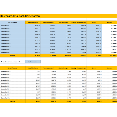117x117 pixels.
Task: Select the grand total in the upper Summe row
Action: tap(109, 56)
